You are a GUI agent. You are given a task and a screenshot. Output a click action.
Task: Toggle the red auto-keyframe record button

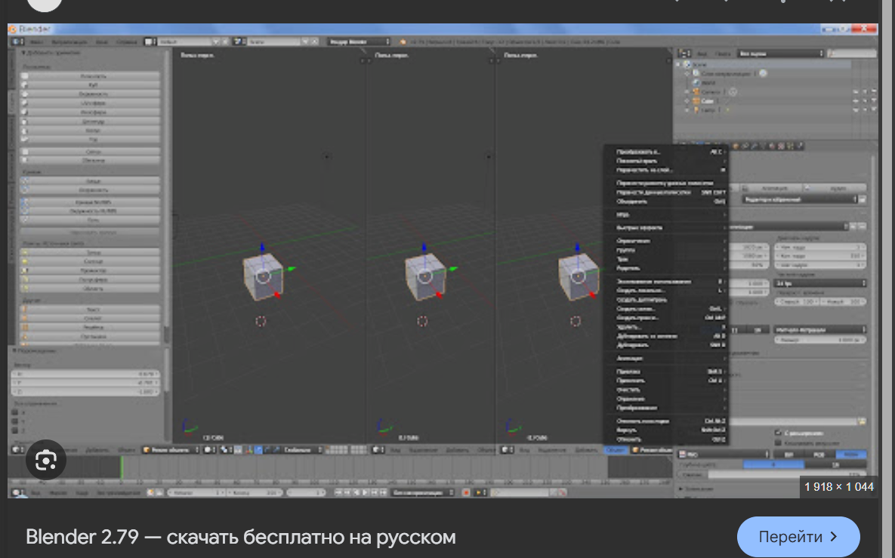(x=466, y=492)
